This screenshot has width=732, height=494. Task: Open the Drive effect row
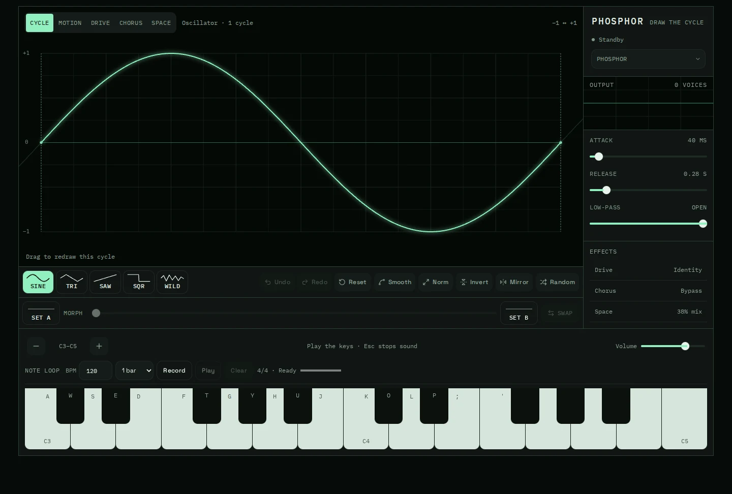coord(648,270)
